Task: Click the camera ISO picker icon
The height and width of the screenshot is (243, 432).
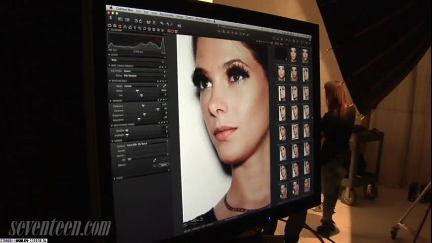Action: 155,160
